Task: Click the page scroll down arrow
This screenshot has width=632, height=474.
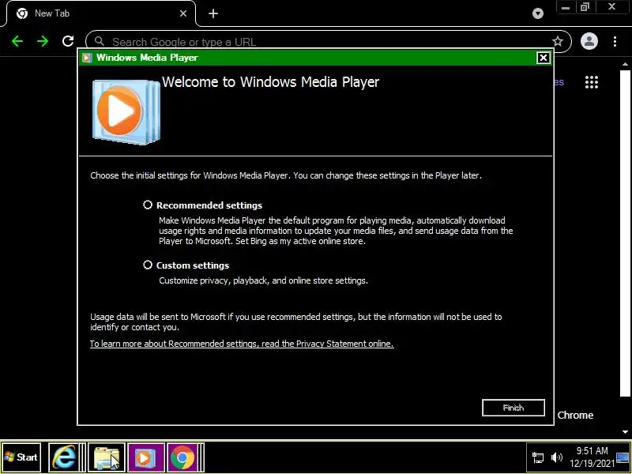Action: pyautogui.click(x=625, y=431)
